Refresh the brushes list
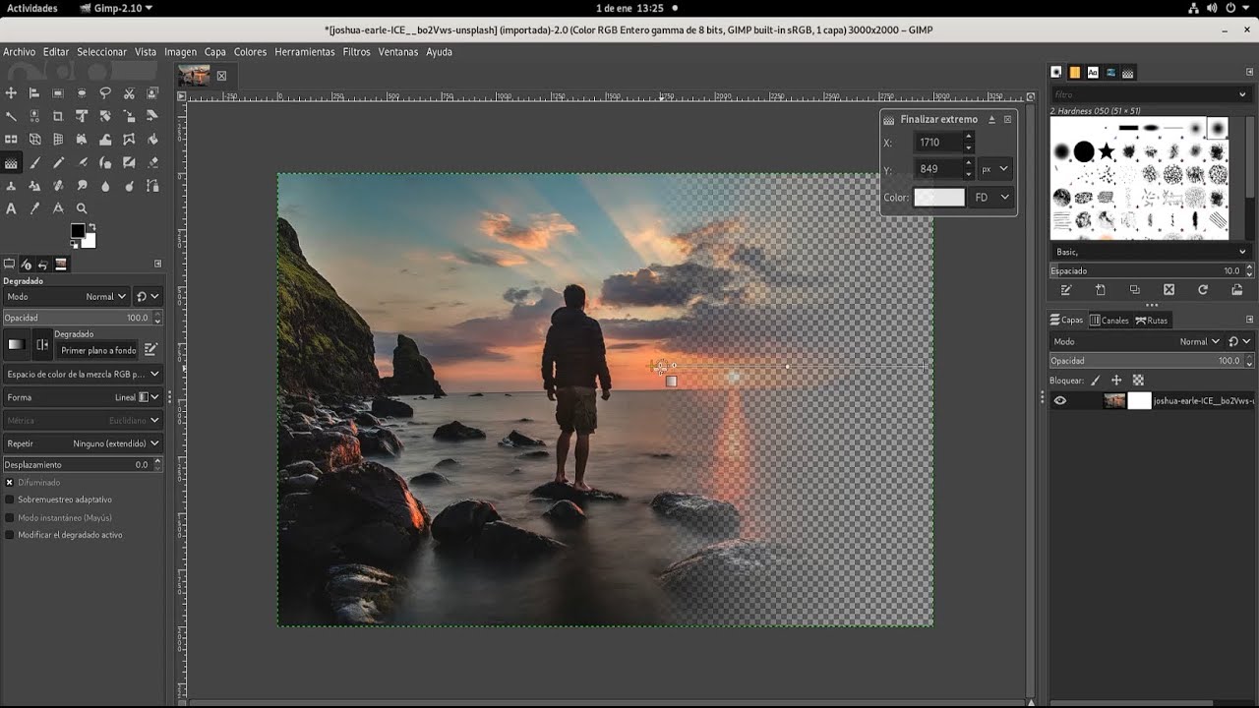The height and width of the screenshot is (708, 1259). point(1202,290)
